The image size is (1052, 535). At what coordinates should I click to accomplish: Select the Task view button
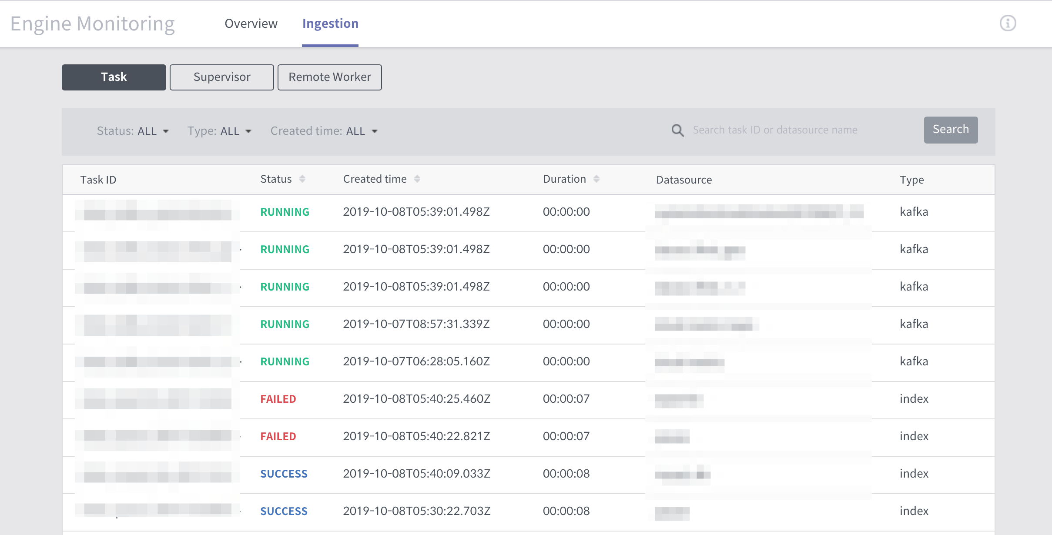(x=114, y=77)
